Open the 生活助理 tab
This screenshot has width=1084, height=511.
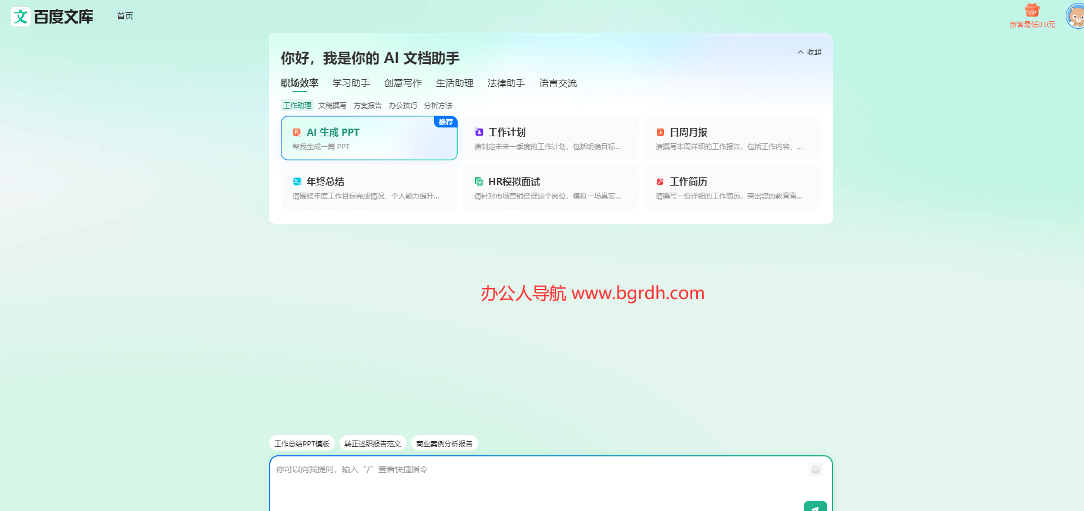455,83
